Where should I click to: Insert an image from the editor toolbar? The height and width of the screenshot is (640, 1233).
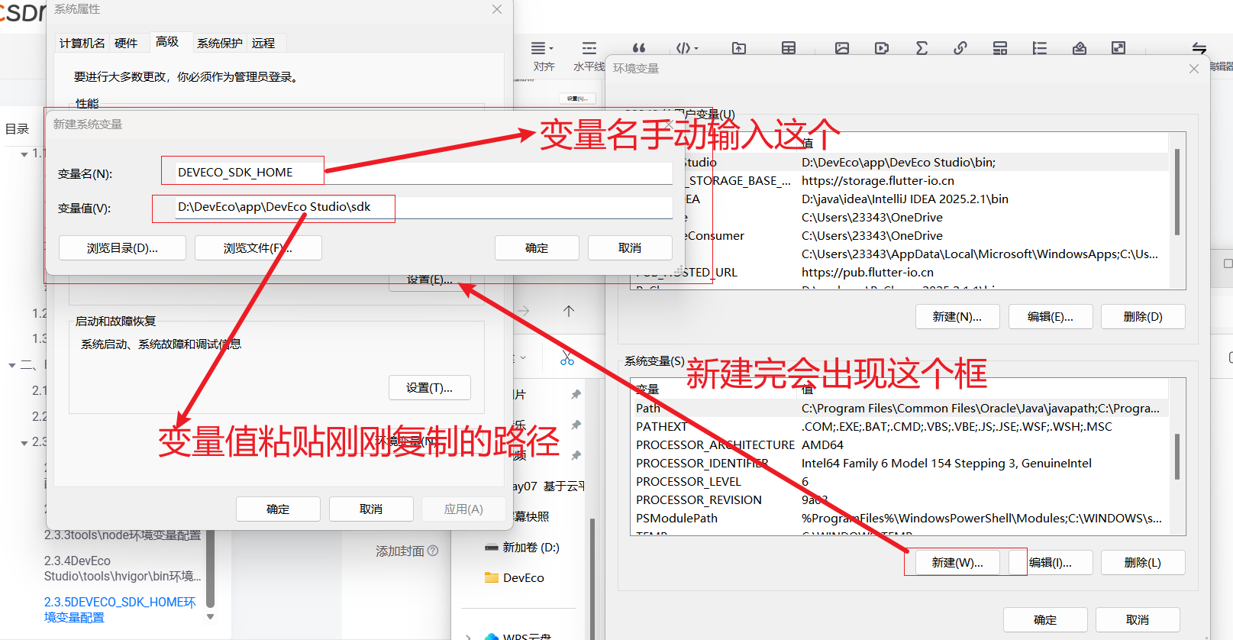tap(842, 48)
